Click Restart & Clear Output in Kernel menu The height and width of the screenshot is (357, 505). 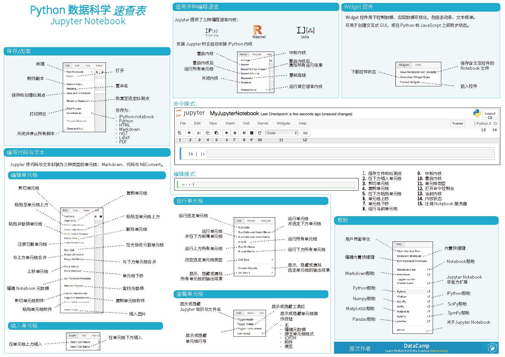[253, 69]
